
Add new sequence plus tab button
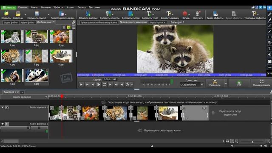22,92
